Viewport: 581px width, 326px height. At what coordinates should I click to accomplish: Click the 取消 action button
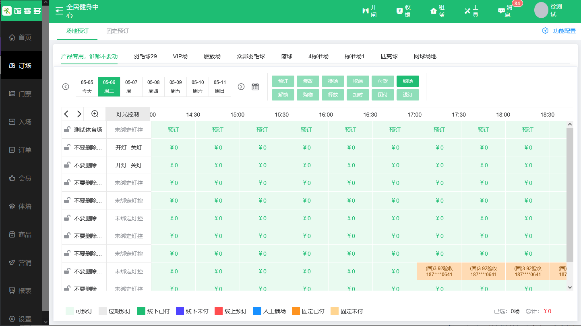pos(358,81)
